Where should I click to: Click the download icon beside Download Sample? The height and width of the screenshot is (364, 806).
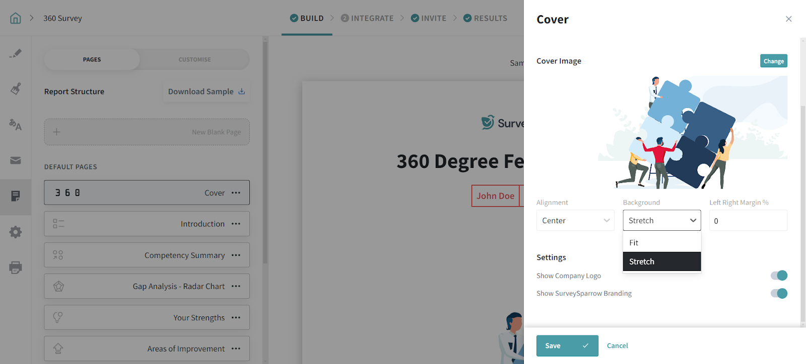[242, 92]
